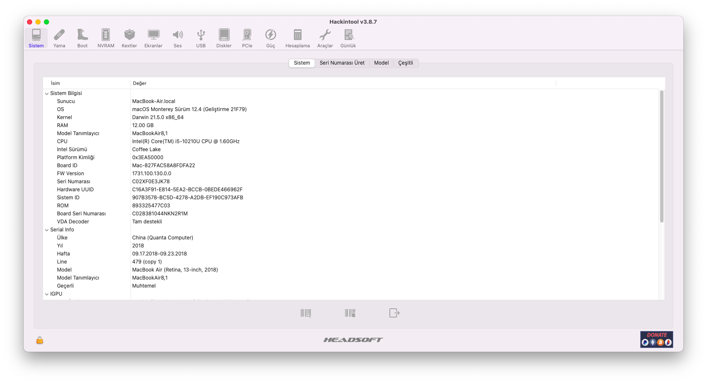Click the vertical scrollbar in the table
The height and width of the screenshot is (383, 707).
(x=662, y=156)
